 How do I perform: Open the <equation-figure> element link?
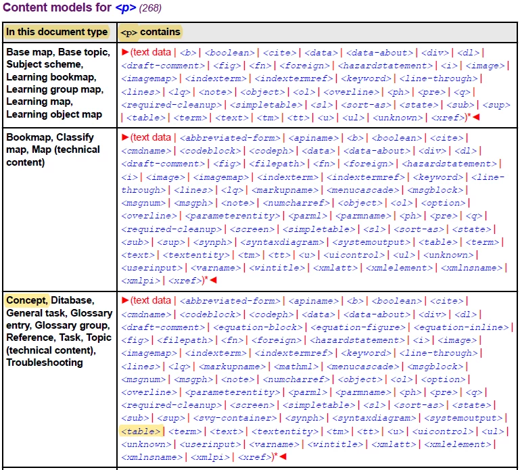[358, 327]
